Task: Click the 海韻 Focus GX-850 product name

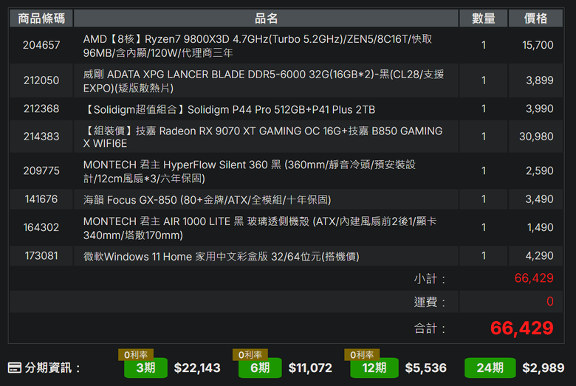Action: tap(208, 200)
